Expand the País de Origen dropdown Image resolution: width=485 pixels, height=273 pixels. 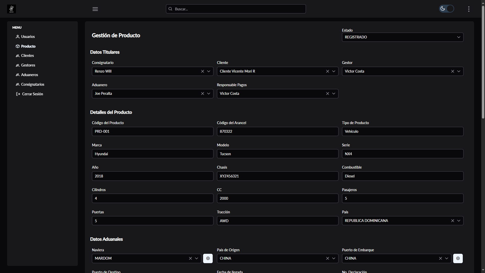click(x=334, y=258)
